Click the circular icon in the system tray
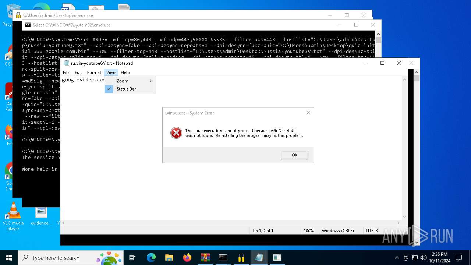The width and height of the screenshot is (471, 265). [406, 258]
